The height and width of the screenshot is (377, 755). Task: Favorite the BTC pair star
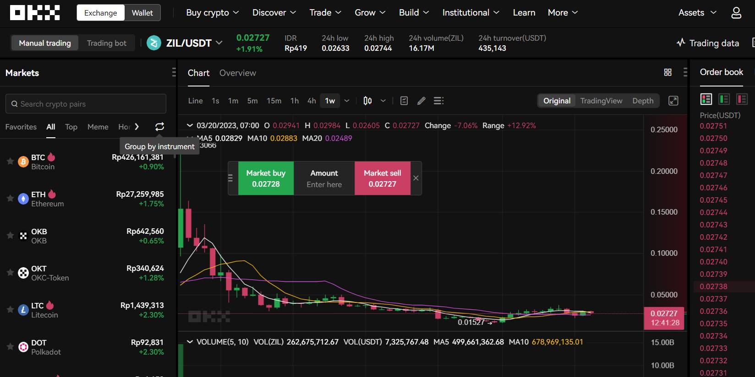pyautogui.click(x=10, y=161)
